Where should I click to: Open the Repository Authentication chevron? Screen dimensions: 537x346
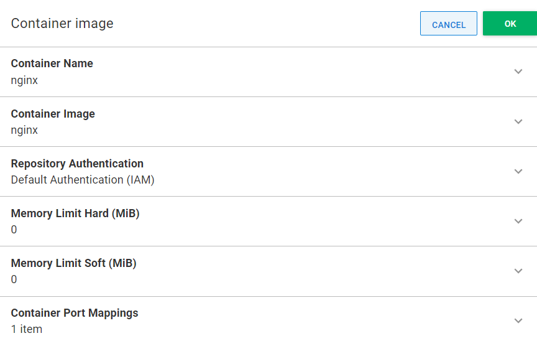point(518,172)
